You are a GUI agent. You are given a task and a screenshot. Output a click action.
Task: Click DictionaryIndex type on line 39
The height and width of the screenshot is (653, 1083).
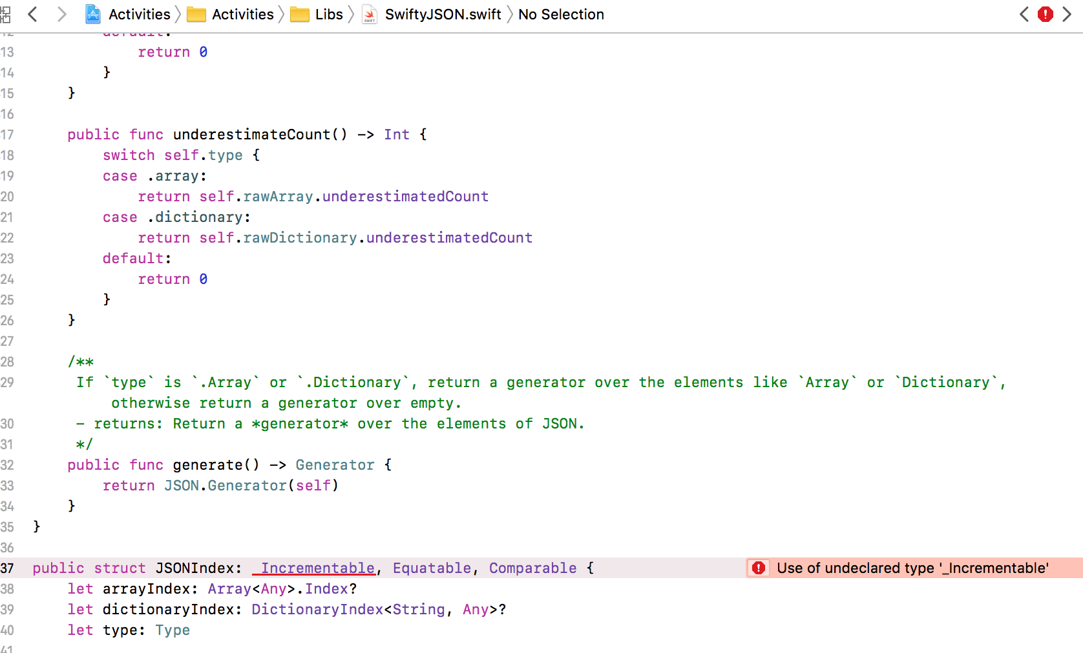pyautogui.click(x=317, y=609)
